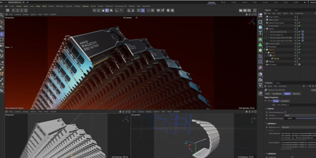Toggle enable checkmark for RS Area Light Fill
316x158 pixels.
(299, 35)
